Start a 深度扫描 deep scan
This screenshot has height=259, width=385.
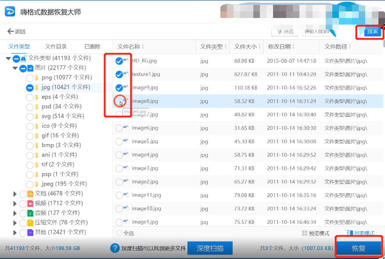tap(210, 248)
